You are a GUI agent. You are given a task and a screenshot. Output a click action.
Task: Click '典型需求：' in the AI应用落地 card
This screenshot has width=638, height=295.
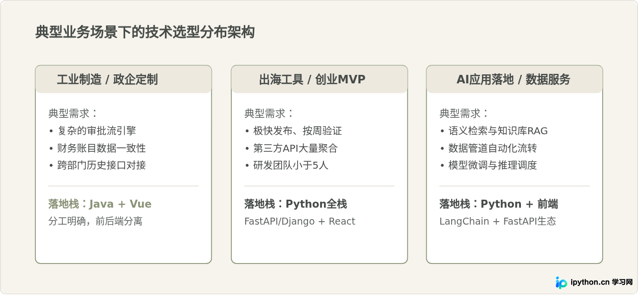465,113
